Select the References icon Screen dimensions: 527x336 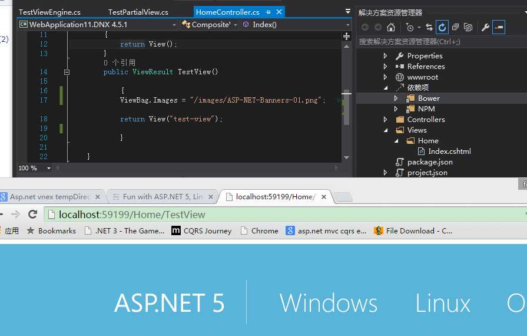[400, 67]
